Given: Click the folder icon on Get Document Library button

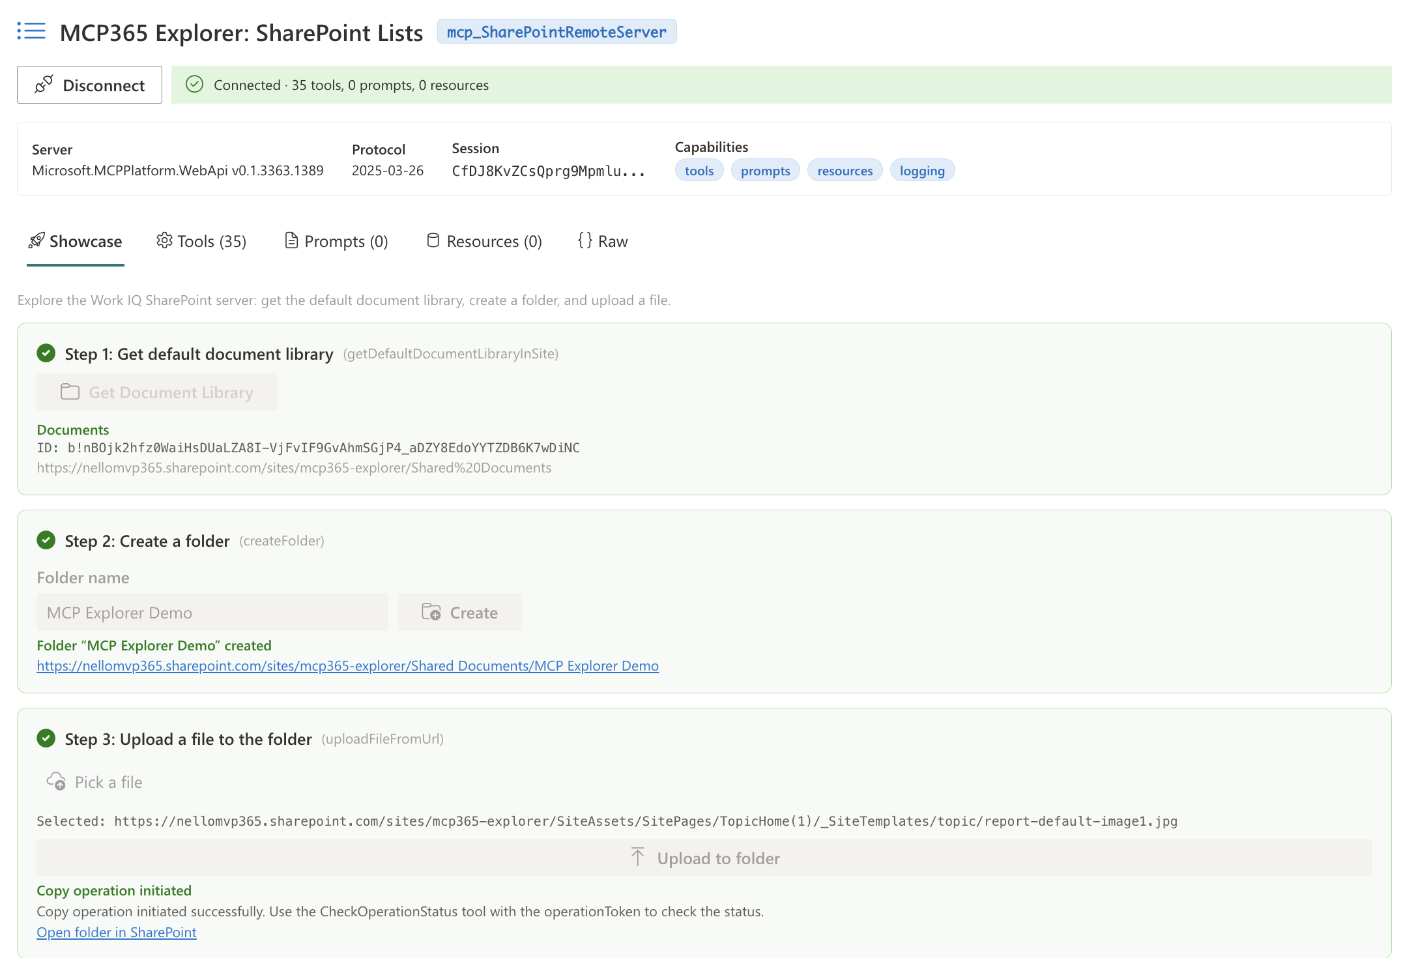Looking at the screenshot, I should [x=70, y=392].
